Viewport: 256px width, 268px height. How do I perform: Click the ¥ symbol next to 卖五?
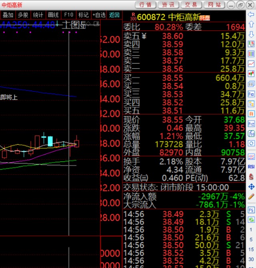(144, 36)
